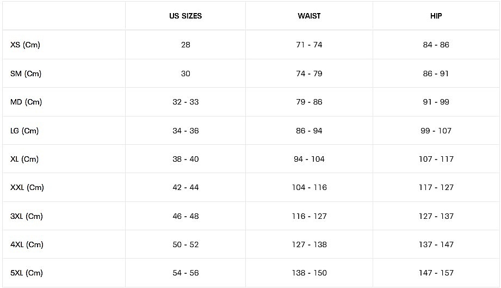Select the XXL (Cm) row label
The width and height of the screenshot is (501, 288).
tap(27, 187)
